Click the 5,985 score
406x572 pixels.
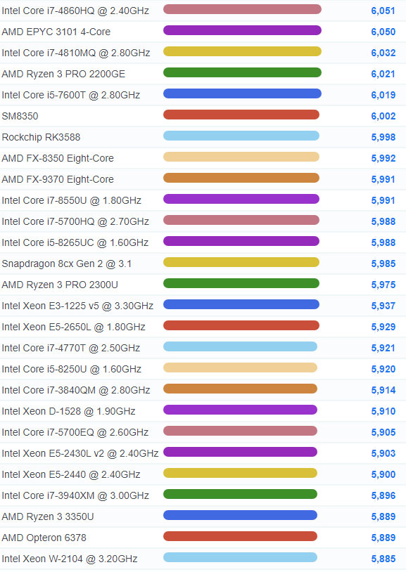click(x=383, y=264)
